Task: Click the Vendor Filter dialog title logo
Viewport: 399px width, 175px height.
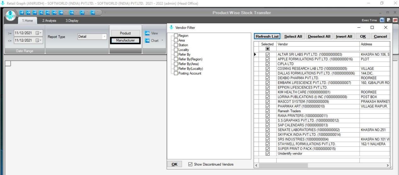Action: pyautogui.click(x=171, y=27)
